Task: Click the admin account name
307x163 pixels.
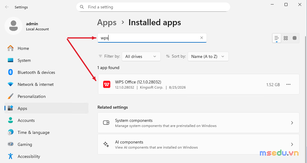Action: coord(32,24)
